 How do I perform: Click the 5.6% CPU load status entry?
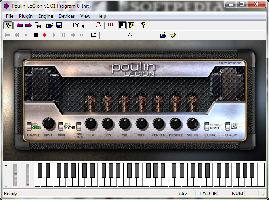pyautogui.click(x=183, y=194)
